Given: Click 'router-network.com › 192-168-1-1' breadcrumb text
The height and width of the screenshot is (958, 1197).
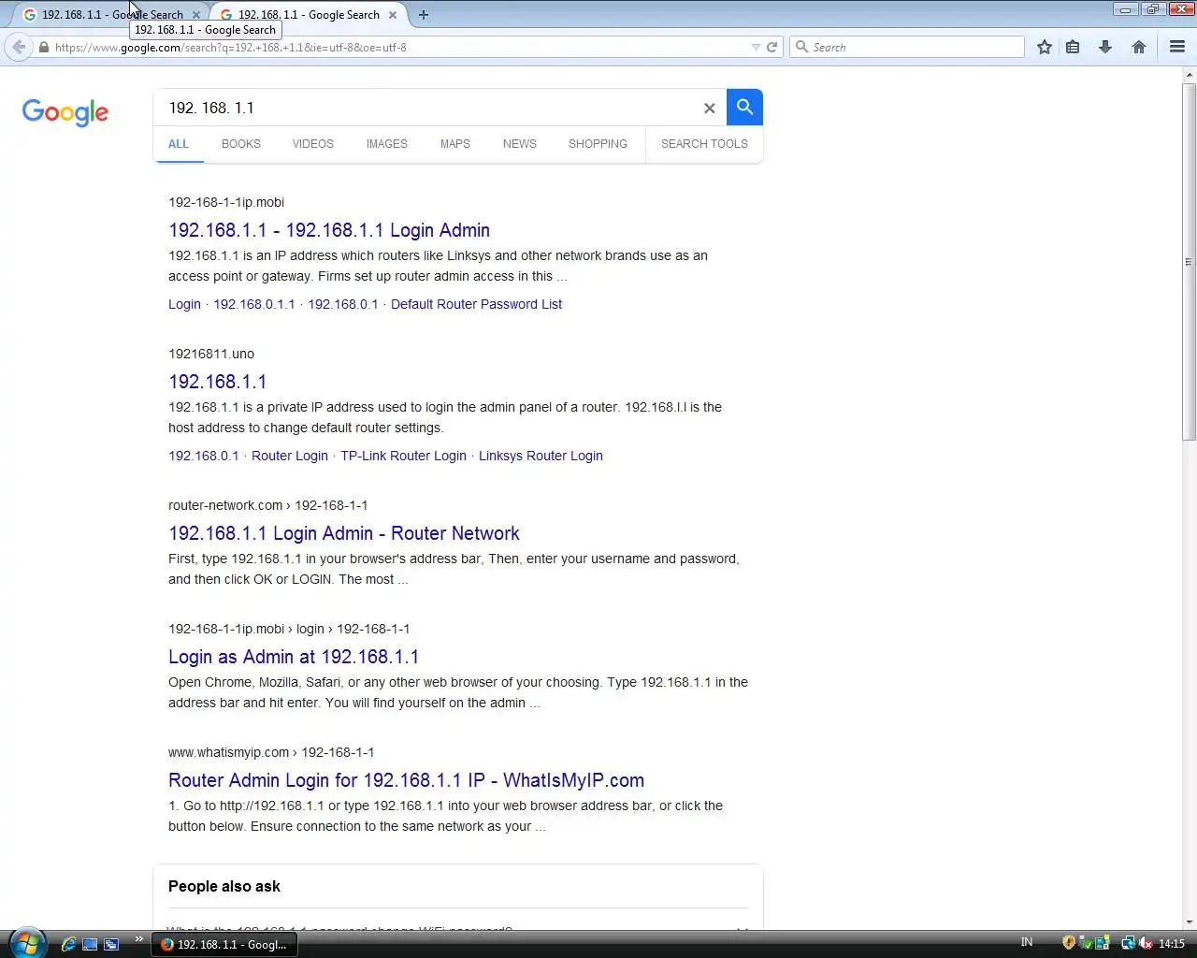Looking at the screenshot, I should click(268, 505).
